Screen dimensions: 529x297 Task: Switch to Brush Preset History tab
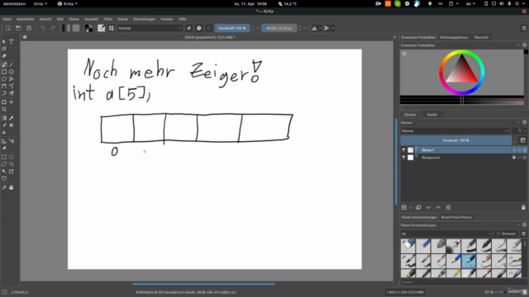point(456,217)
